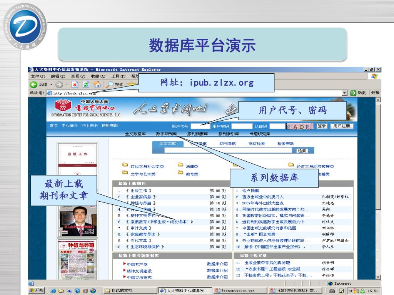
Task: Open the 精神文明建设 topic database link
Action: point(139,271)
